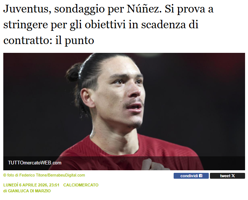Share article via the condividi button
The width and height of the screenshot is (248, 200).
coord(191,176)
